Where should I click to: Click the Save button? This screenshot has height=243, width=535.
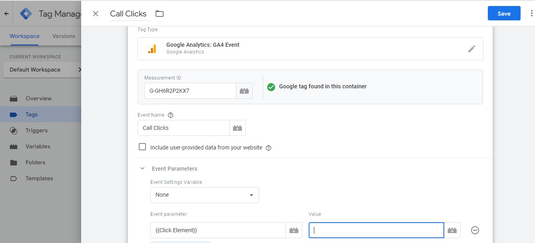504,14
